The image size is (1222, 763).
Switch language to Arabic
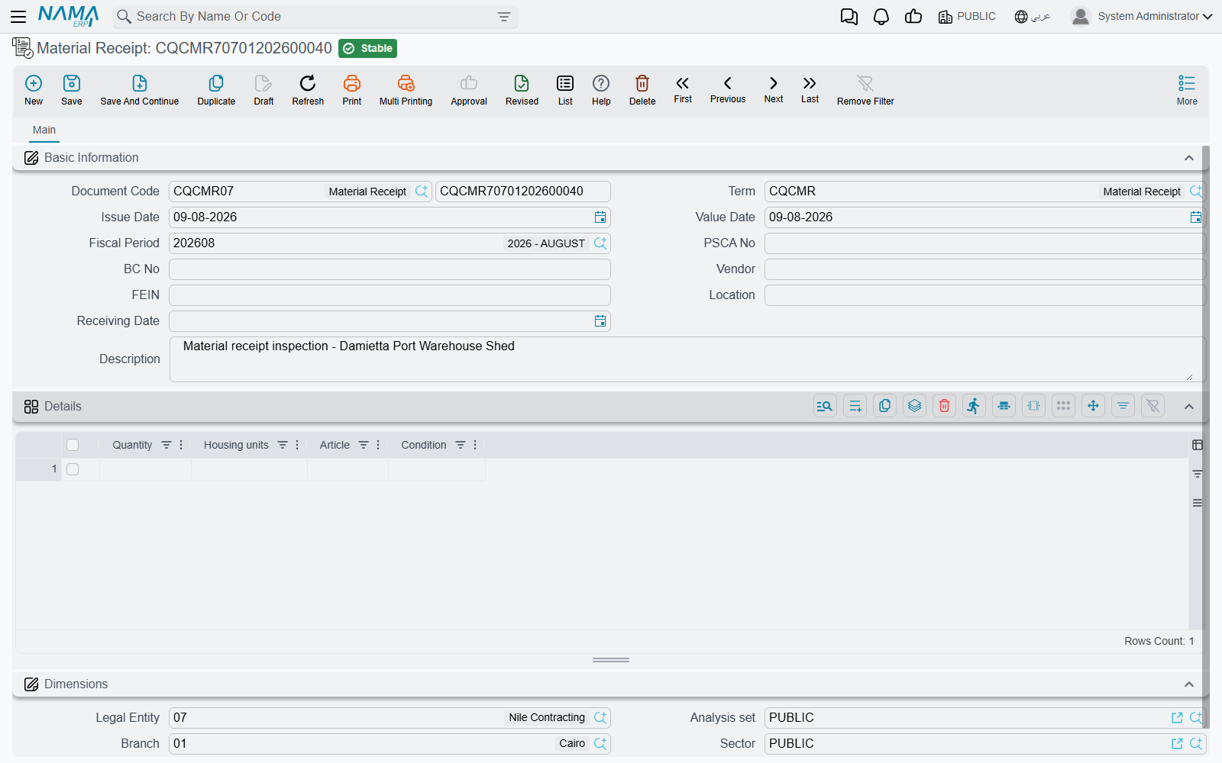tap(1033, 17)
